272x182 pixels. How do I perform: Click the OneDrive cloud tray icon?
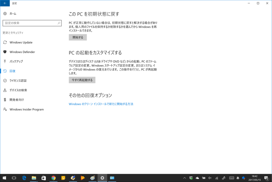198,178
